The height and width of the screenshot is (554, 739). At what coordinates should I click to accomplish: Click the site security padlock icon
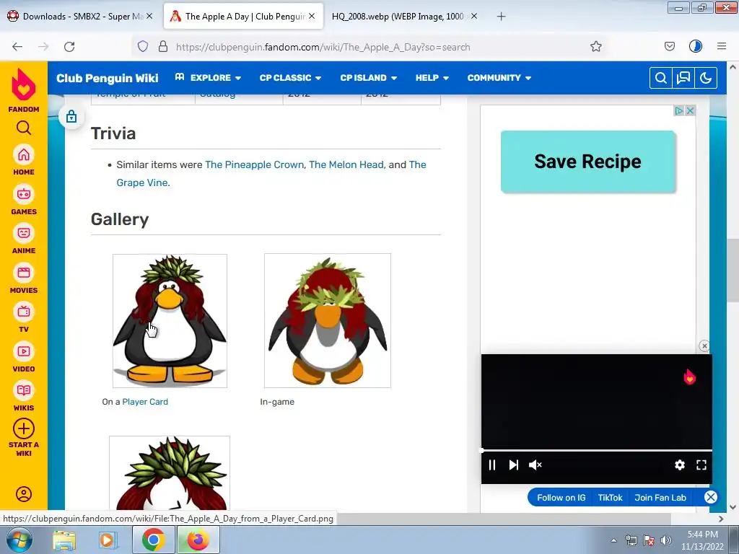click(x=163, y=47)
